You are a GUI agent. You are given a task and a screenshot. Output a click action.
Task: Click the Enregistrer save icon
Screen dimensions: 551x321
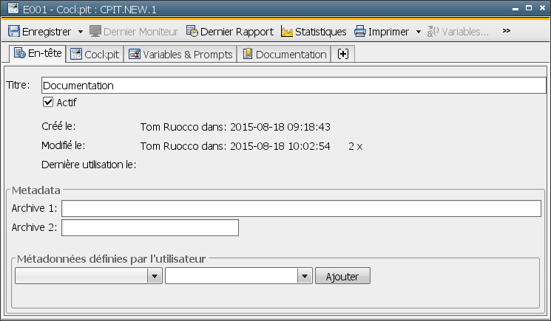[x=14, y=32]
